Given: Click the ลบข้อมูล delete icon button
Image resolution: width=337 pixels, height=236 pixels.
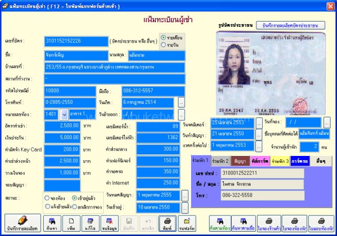Looking at the screenshot, I should (110, 223).
